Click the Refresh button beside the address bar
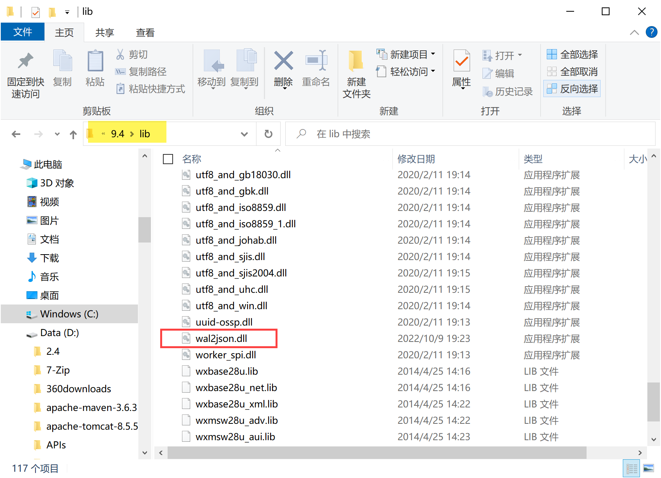The width and height of the screenshot is (661, 478). (269, 134)
